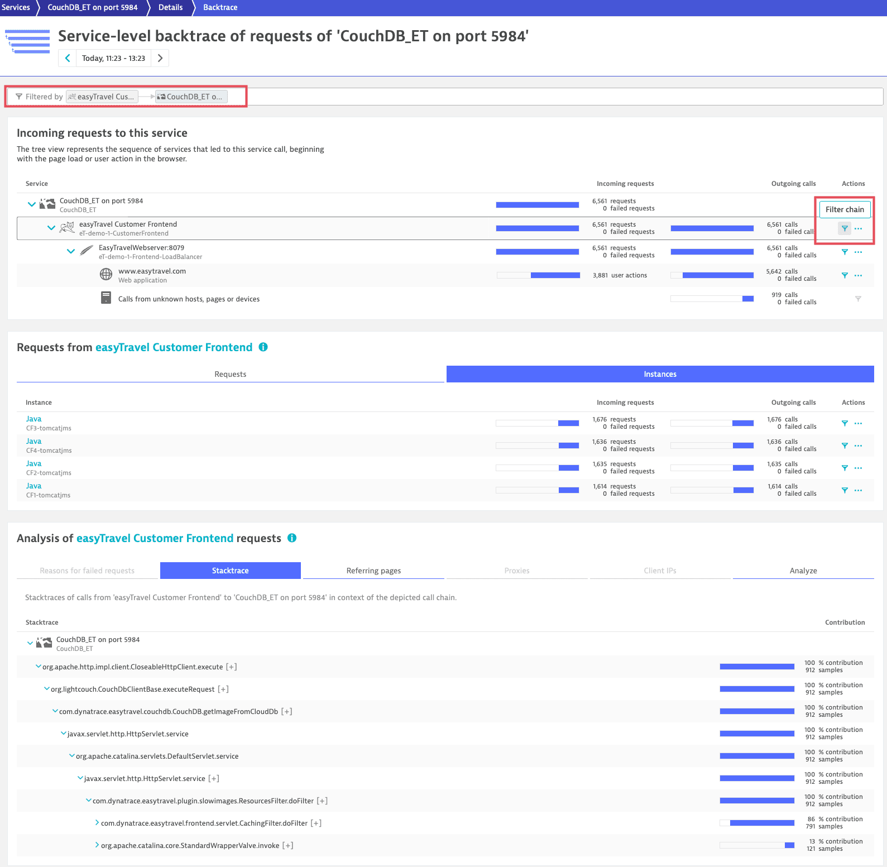This screenshot has width=887, height=867.
Task: Click the Today 11:23 - 13:23 timeframe selector
Action: point(113,58)
